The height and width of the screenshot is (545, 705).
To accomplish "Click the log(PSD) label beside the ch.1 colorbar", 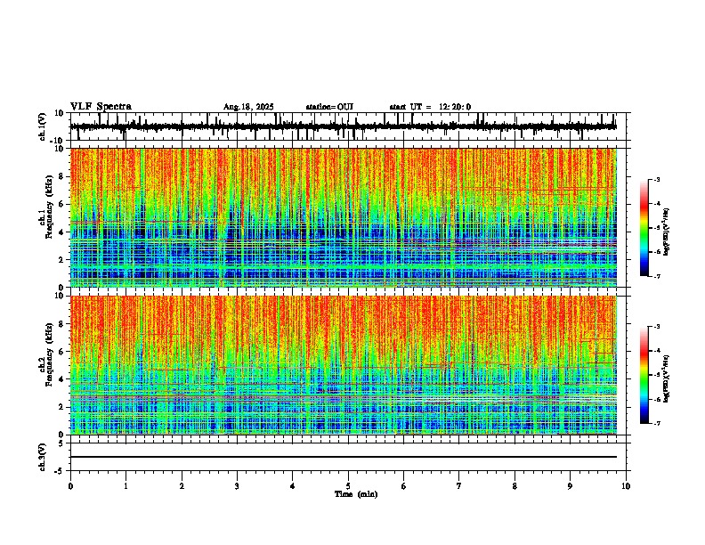I will coord(666,232).
